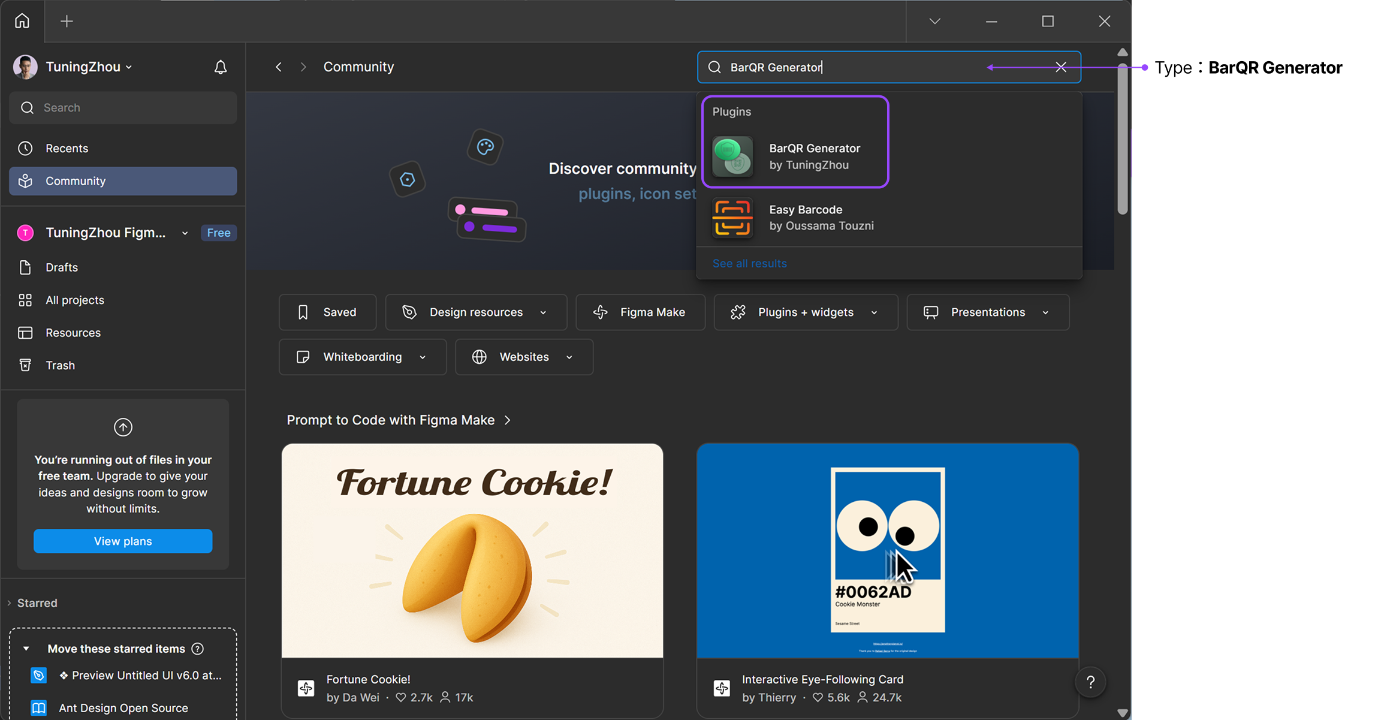This screenshot has width=1375, height=720.
Task: Click the home icon in title bar
Action: 22,21
